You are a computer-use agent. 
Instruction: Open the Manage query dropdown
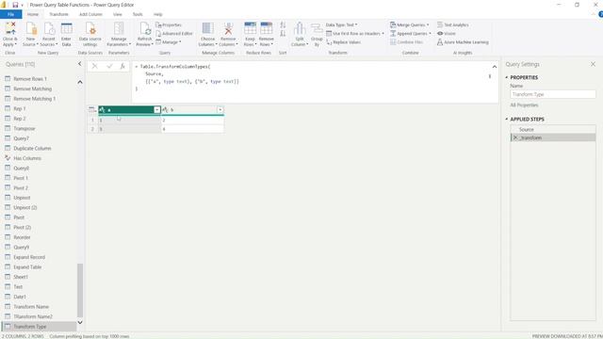pyautogui.click(x=169, y=41)
